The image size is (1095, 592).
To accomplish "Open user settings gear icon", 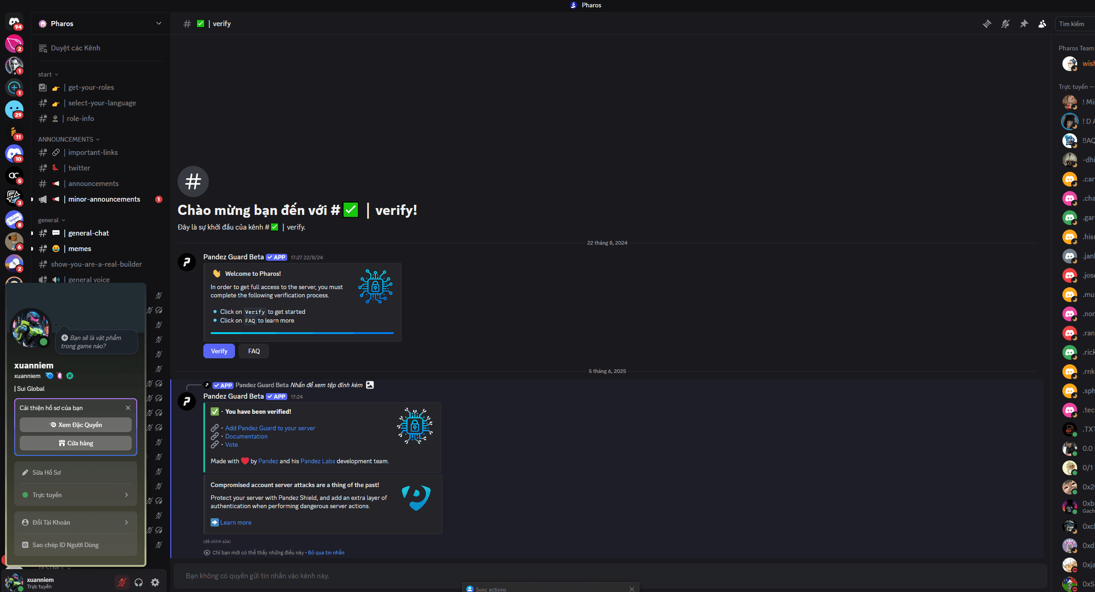I will [155, 582].
